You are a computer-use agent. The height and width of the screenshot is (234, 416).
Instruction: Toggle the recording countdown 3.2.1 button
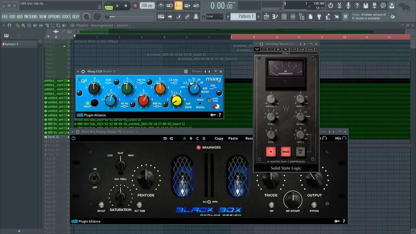coord(178,6)
